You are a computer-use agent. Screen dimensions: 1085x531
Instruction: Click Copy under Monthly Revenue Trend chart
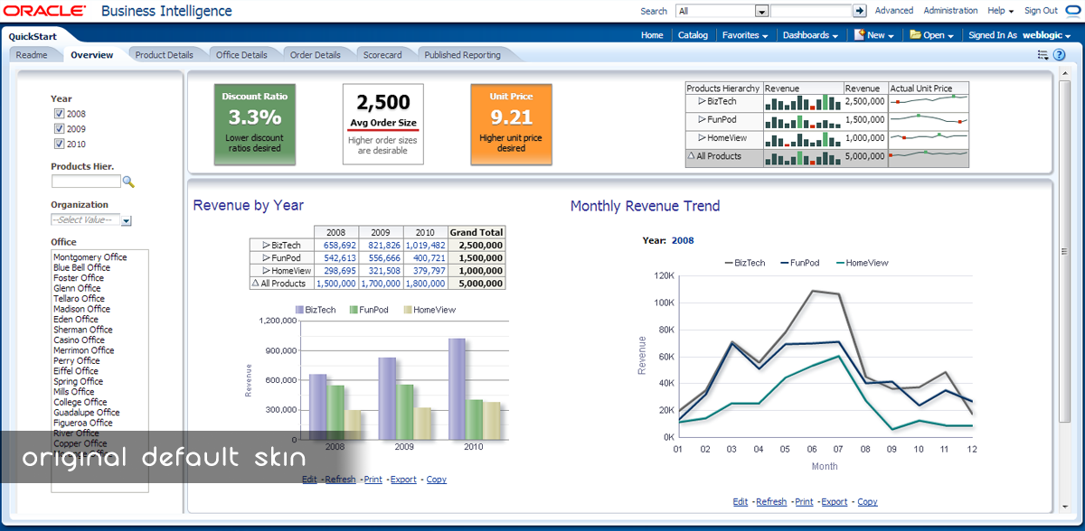(868, 501)
